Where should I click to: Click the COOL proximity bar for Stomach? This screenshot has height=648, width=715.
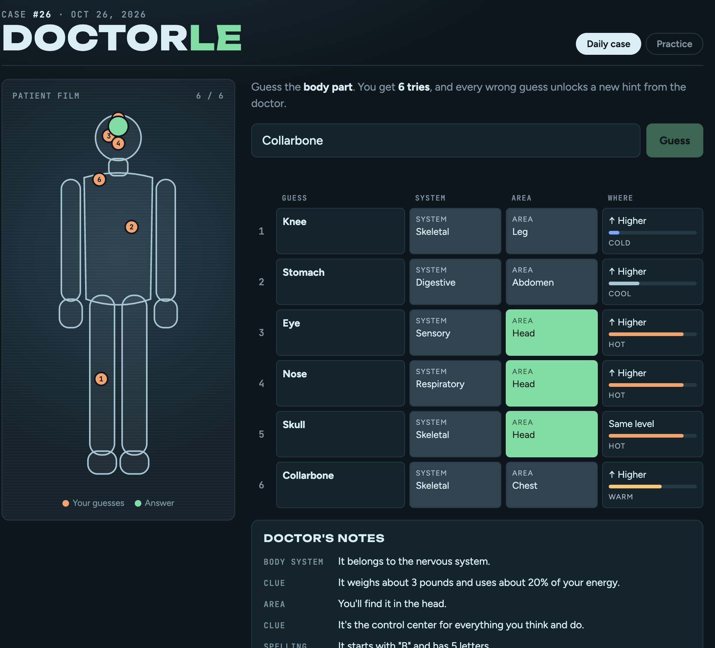click(652, 283)
